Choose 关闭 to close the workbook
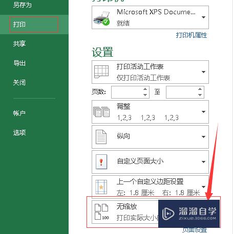 (x=19, y=82)
